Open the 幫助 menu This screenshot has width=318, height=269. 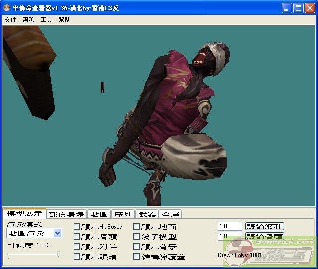tap(64, 20)
